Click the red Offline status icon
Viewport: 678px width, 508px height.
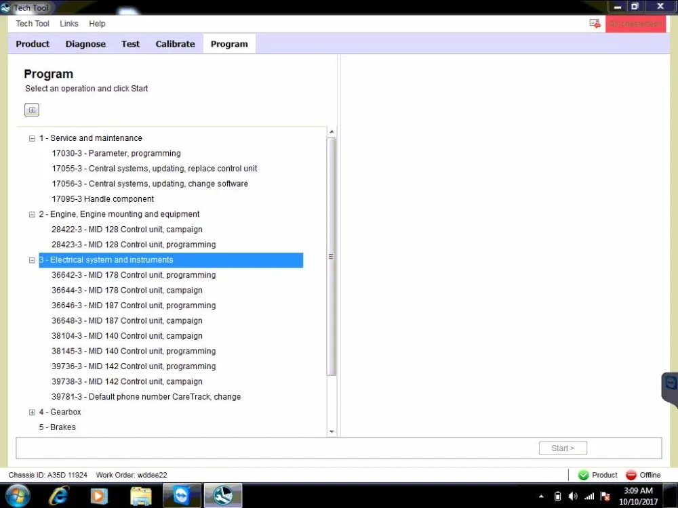pos(631,475)
